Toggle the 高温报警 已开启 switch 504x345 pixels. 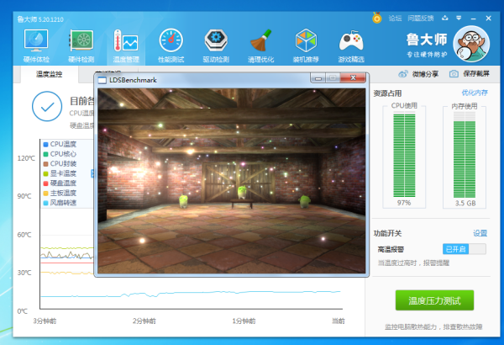465,249
